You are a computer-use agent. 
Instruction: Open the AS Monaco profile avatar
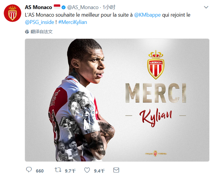pyautogui.click(x=12, y=13)
